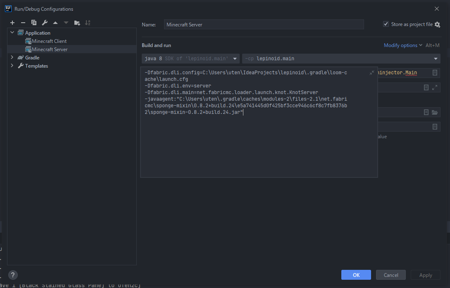The width and height of the screenshot is (450, 288).
Task: Copy the selected configuration
Action: point(34,23)
